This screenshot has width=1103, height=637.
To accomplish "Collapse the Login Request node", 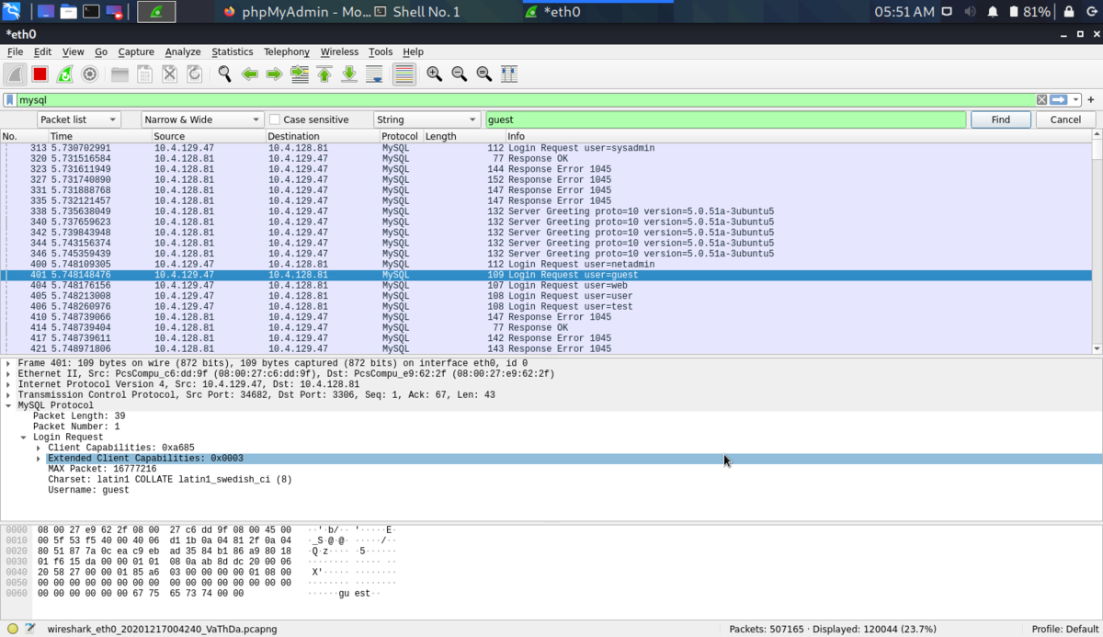I will 24,438.
